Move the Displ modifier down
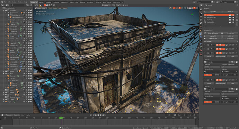 pos(233,53)
